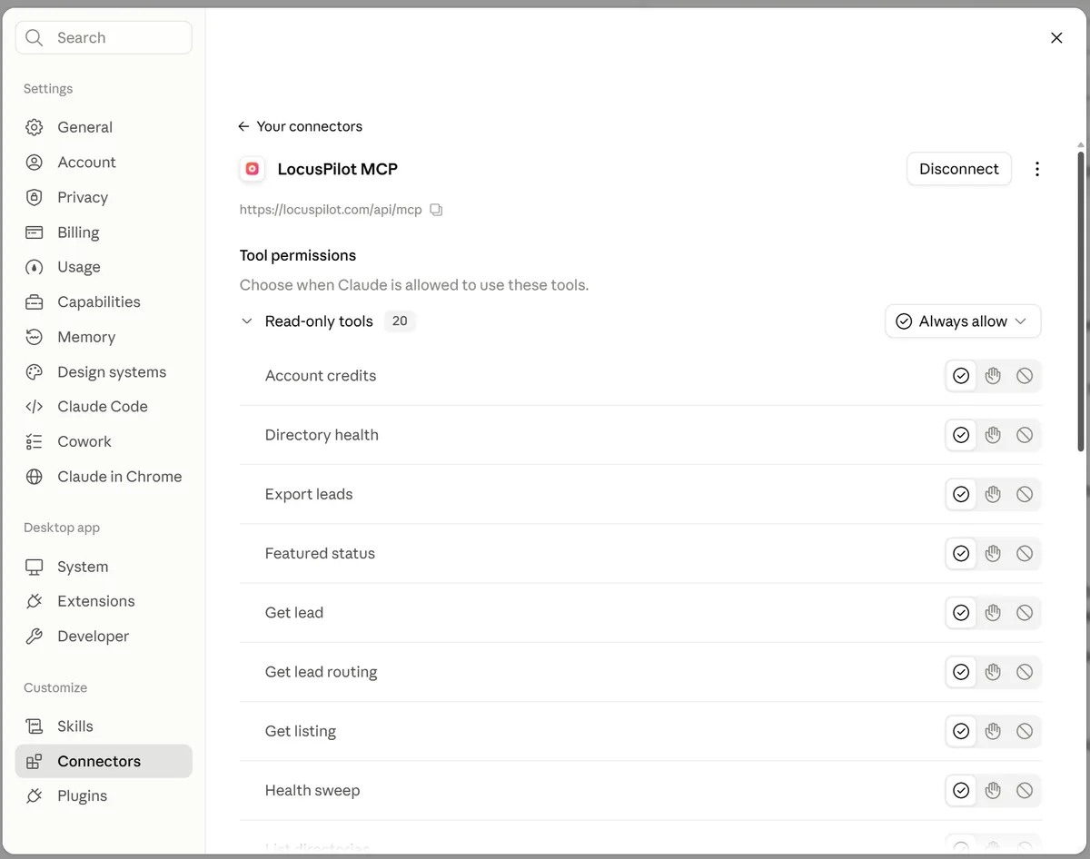
Task: Block the Export leads tool
Action: [x=1025, y=494]
